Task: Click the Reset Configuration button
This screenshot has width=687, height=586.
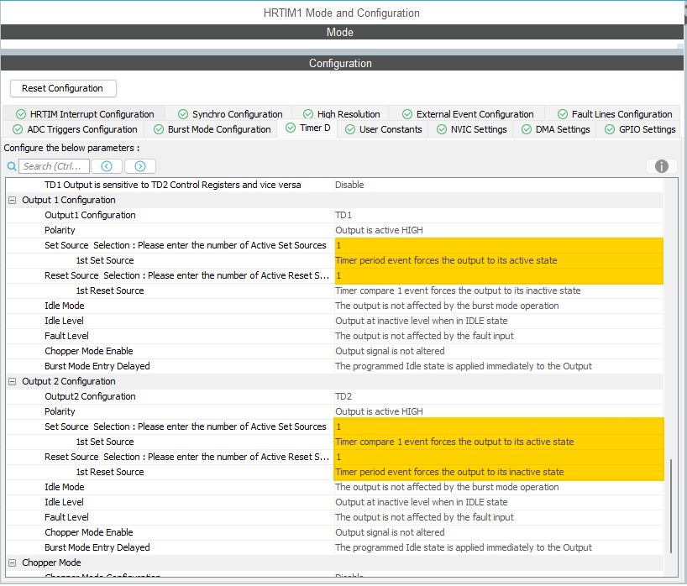Action: coord(63,88)
